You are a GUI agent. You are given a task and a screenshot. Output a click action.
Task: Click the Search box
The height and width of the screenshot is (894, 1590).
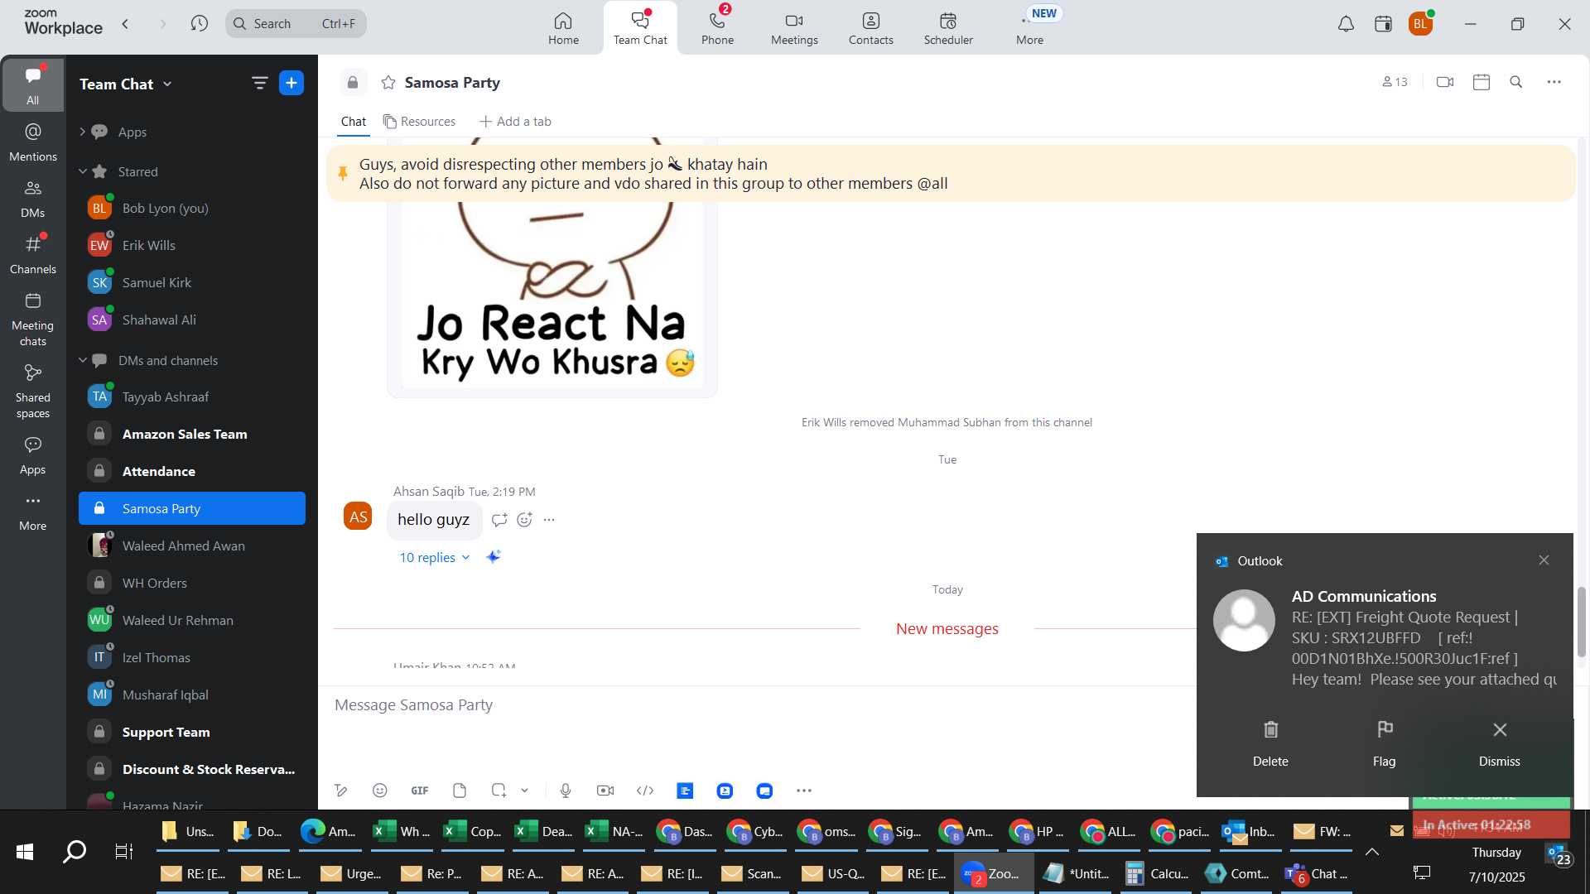[296, 24]
